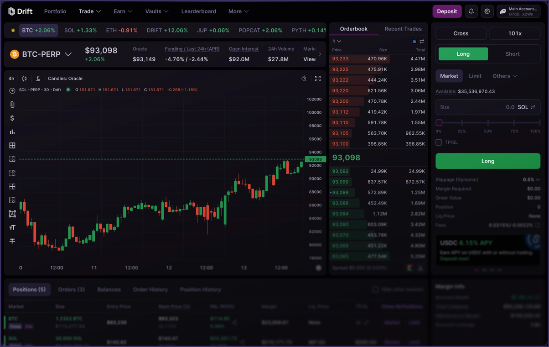Screen dimensions: 549x347
Task: Select the paperclip chart tool
Action: tap(12, 105)
